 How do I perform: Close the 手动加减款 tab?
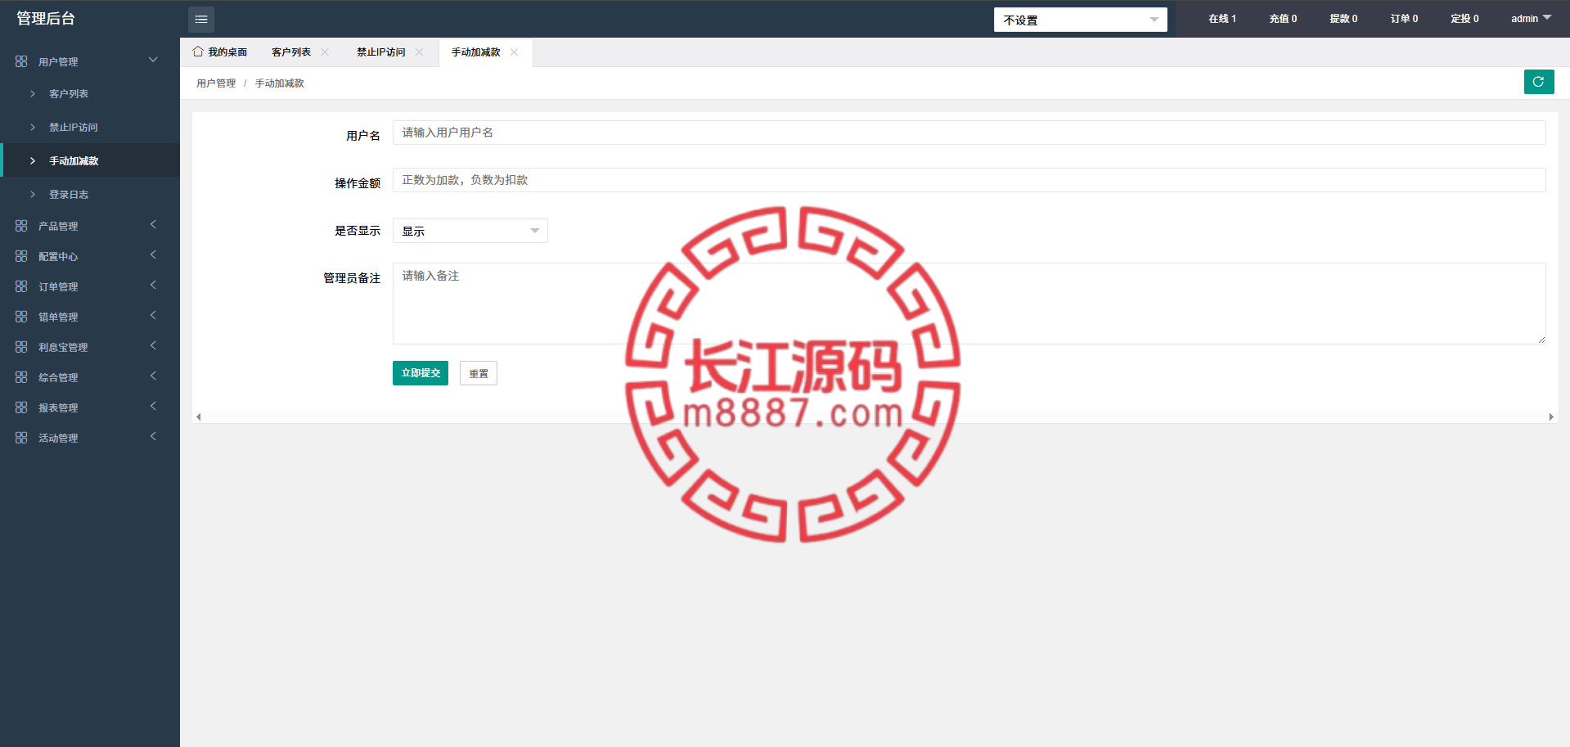tap(514, 52)
